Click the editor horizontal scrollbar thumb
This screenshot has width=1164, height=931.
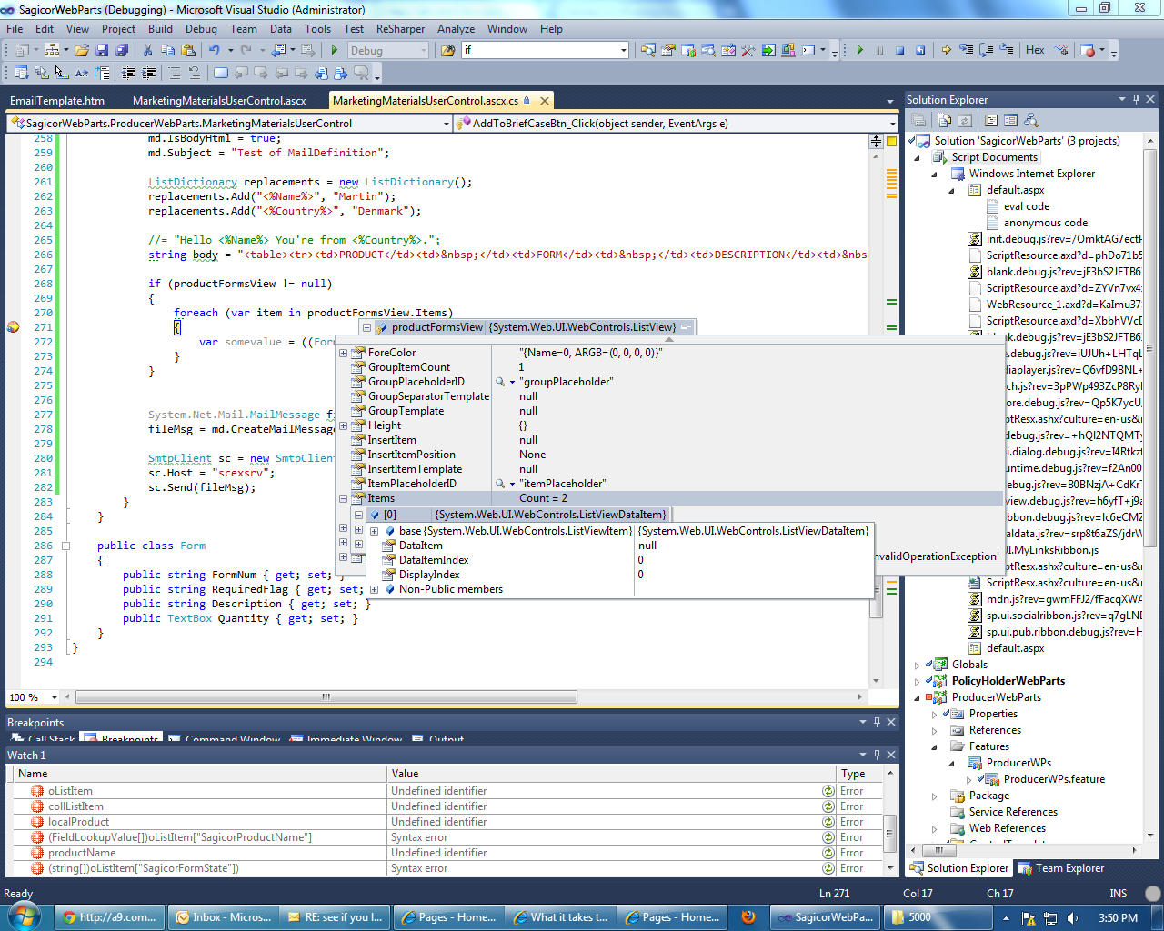pos(326,697)
